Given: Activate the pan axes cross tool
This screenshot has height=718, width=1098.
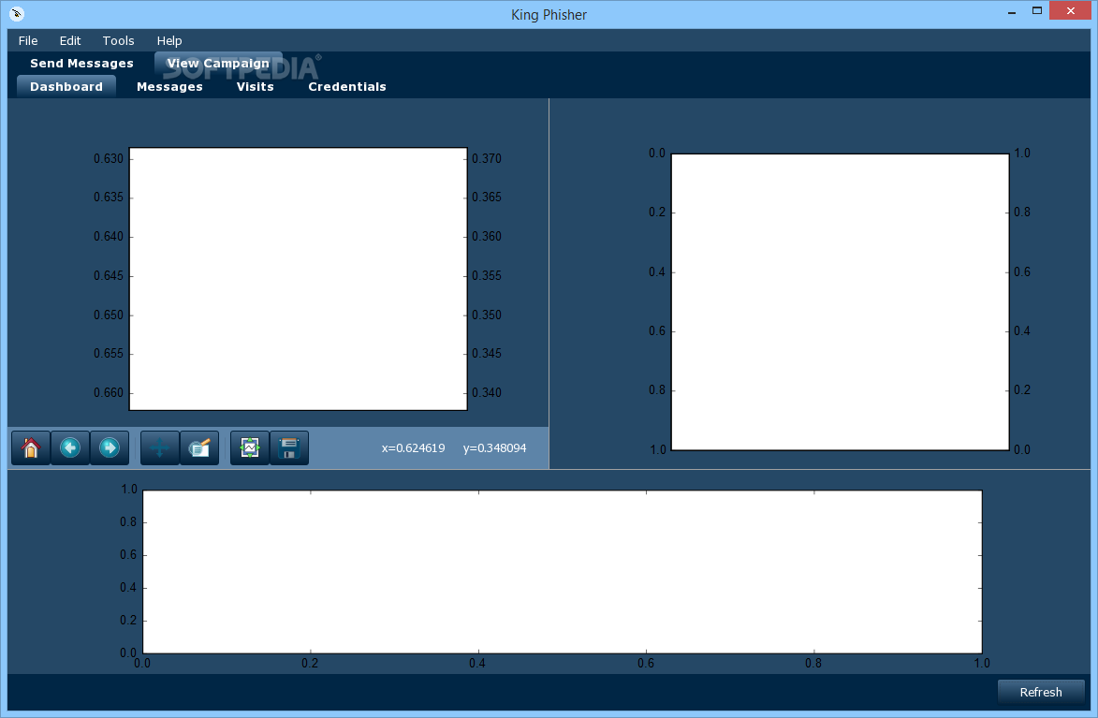Looking at the screenshot, I should tap(160, 447).
